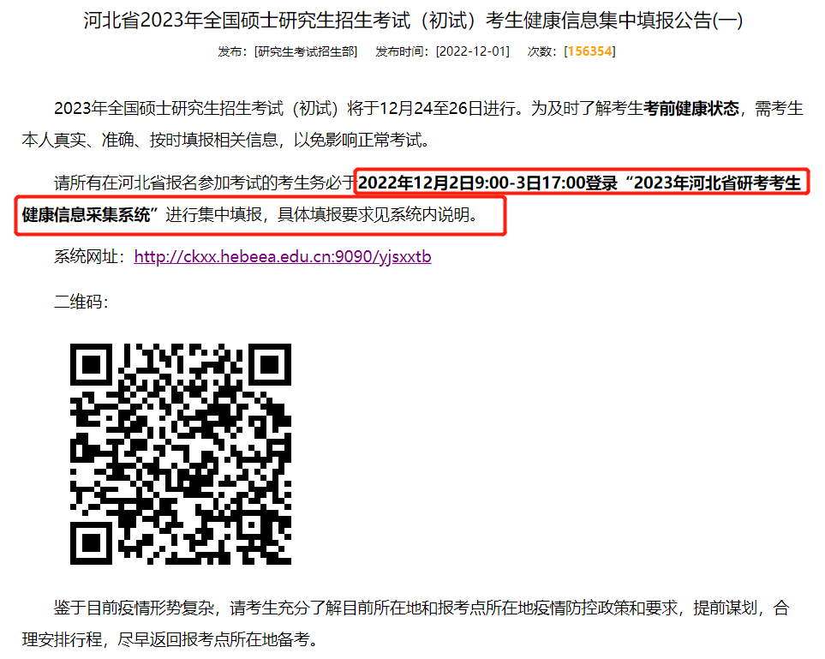Screen dimensions: 825x659
Task: Click the 进行集中填报 instruction text
Action: pos(213,215)
